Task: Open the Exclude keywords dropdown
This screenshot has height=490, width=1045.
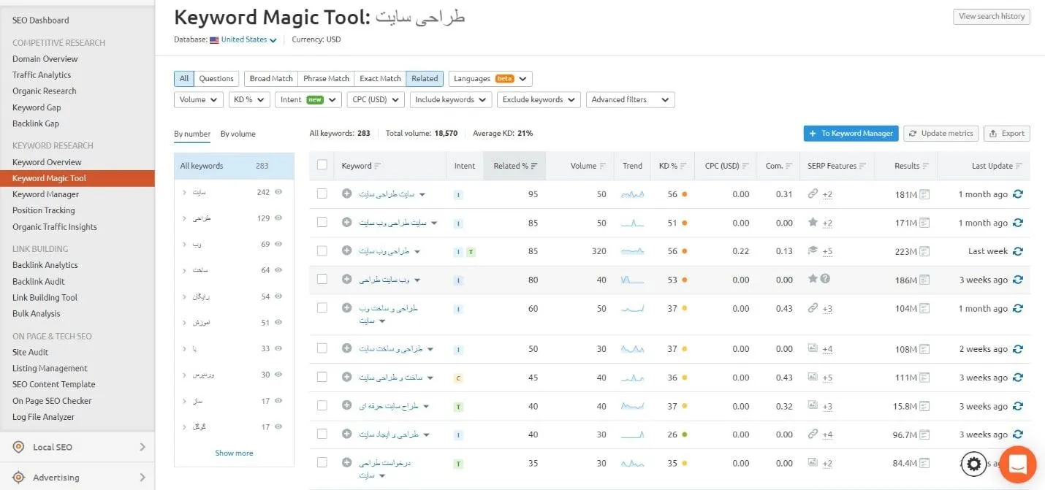Action: [539, 99]
